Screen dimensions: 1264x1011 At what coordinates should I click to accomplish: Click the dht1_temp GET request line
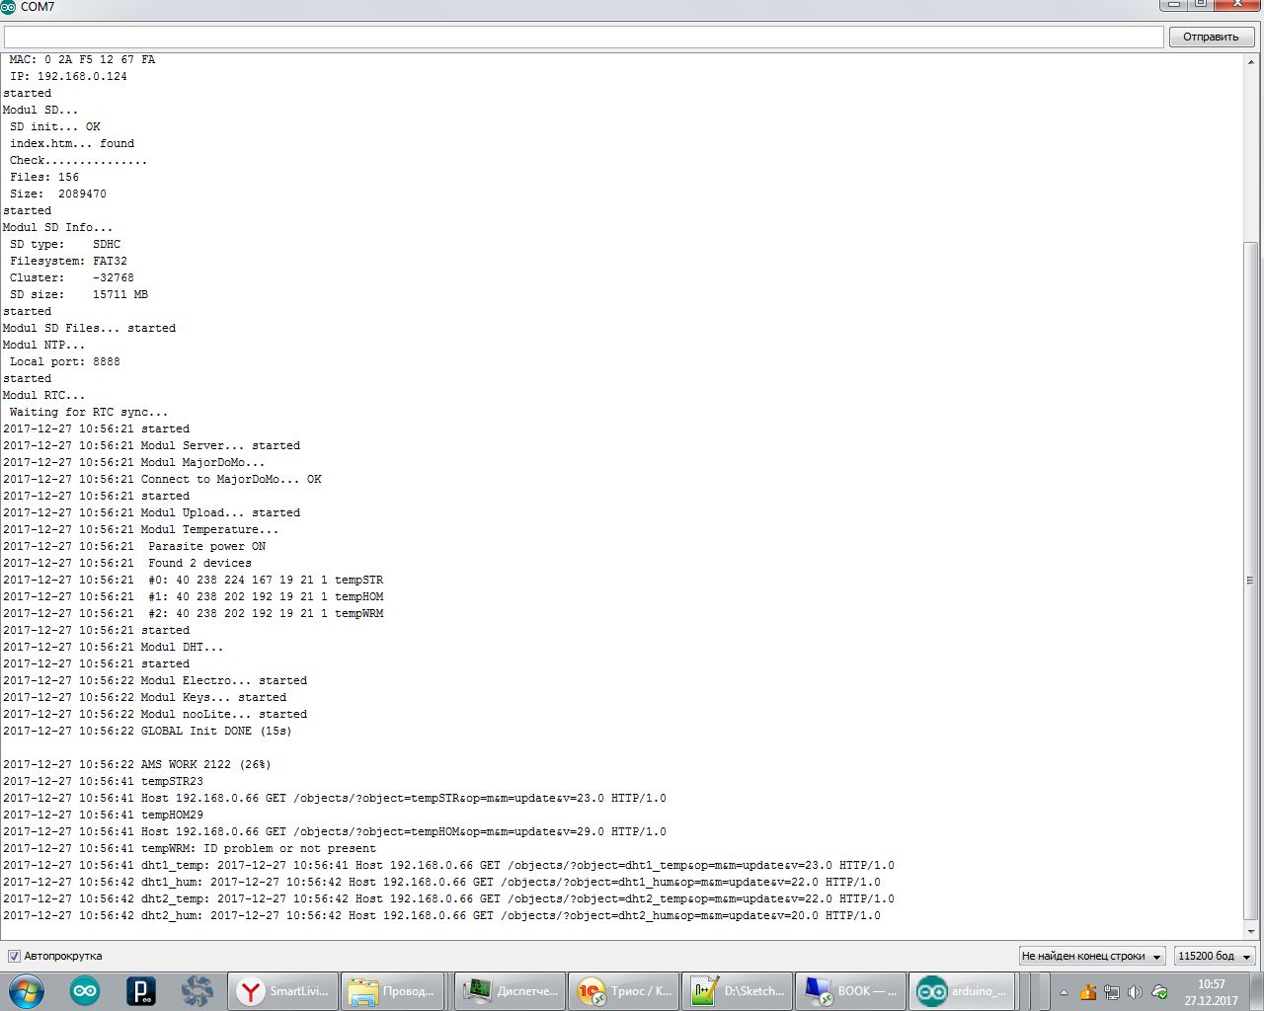click(x=449, y=865)
